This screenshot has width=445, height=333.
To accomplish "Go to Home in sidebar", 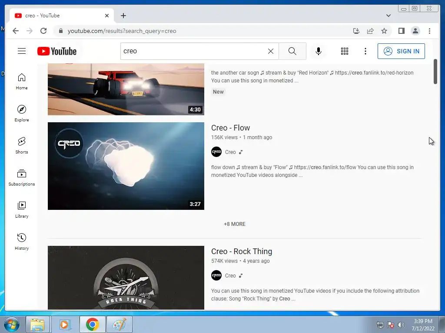I will tap(22, 82).
